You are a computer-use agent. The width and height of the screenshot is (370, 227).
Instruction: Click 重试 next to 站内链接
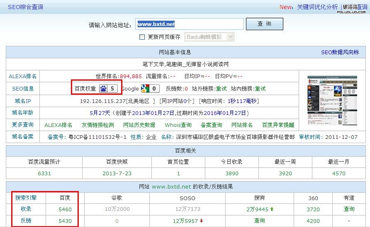(x=260, y=88)
